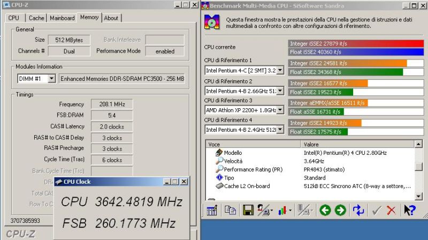Click the FSB:DRAM value 5:4
This screenshot has height=240, width=428.
pyautogui.click(x=112, y=115)
